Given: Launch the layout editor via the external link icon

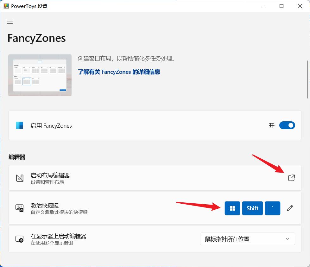Looking at the screenshot, I should click(291, 178).
